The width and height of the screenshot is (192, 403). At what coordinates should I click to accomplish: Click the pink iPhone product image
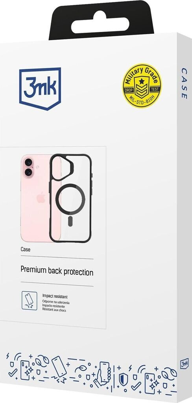41,198
